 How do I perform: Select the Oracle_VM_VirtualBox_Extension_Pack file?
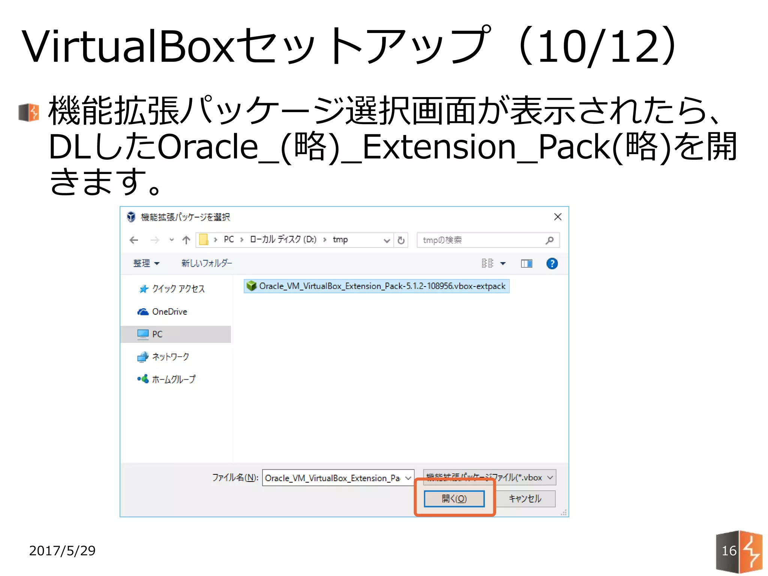click(376, 286)
